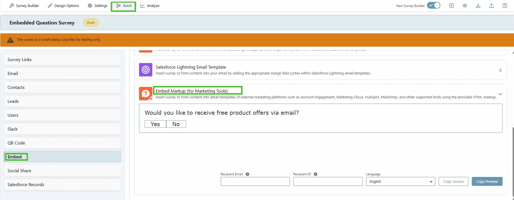Select Users in the sidebar
The image size is (514, 200).
coord(63,115)
